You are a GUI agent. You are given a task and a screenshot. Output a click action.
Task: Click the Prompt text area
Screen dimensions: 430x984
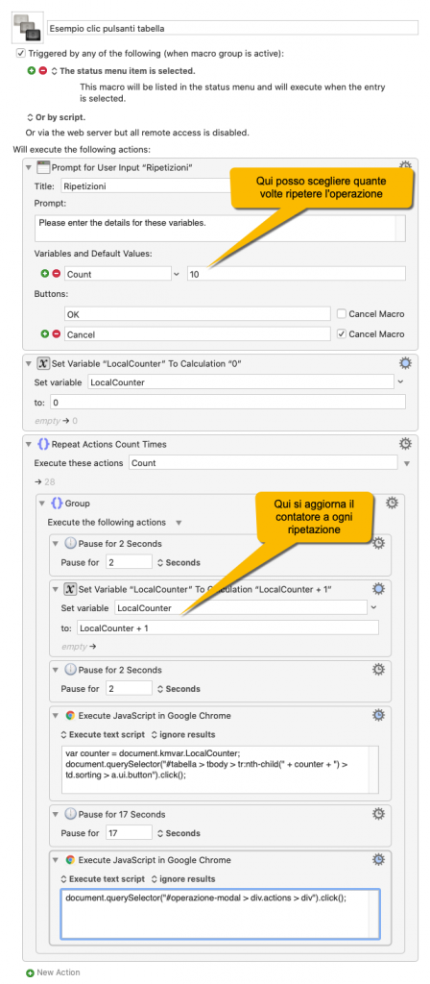pyautogui.click(x=220, y=229)
